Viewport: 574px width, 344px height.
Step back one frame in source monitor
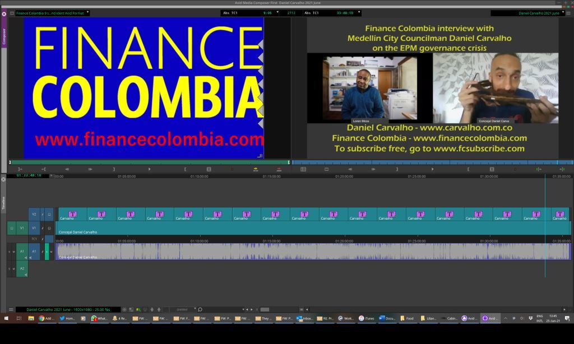pyautogui.click(x=67, y=169)
